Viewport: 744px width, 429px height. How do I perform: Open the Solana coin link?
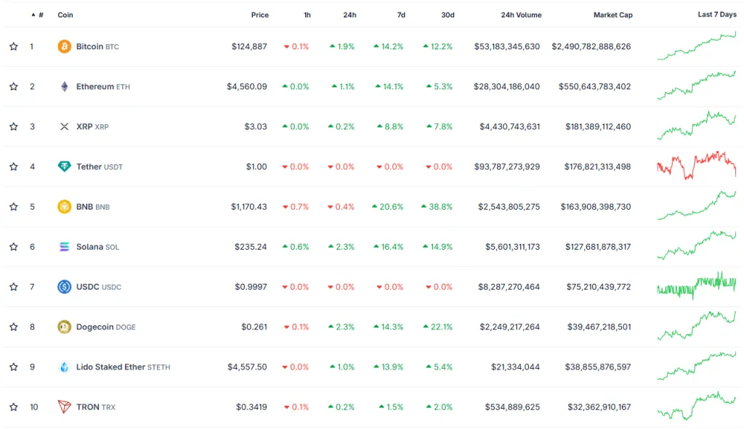tap(90, 247)
